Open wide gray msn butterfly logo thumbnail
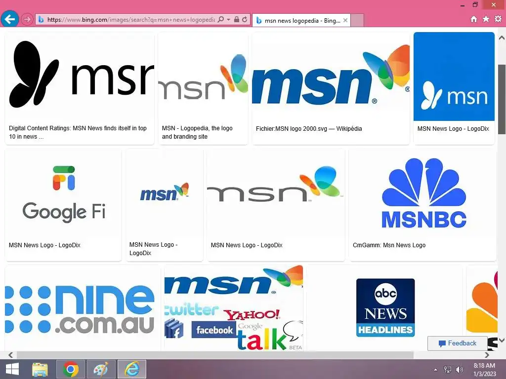 click(x=276, y=193)
